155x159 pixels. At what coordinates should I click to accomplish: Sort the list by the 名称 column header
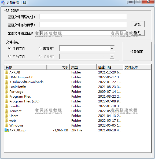(x=25, y=67)
